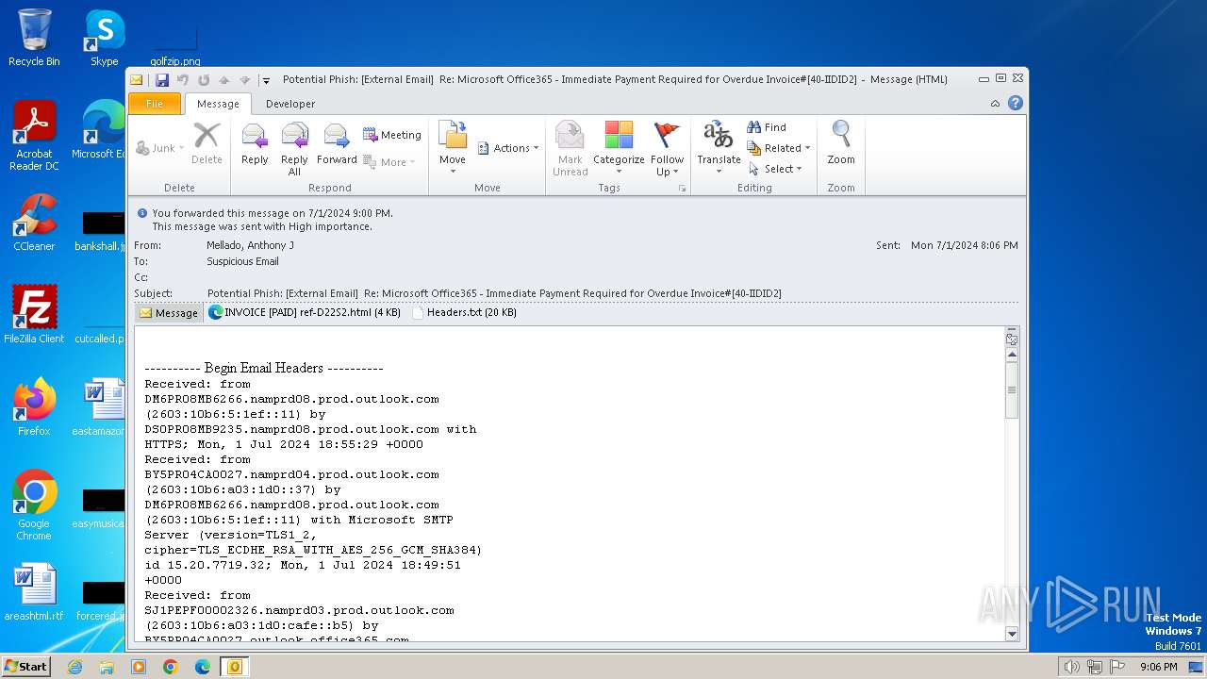Open the Related dropdown
This screenshot has width=1207, height=679.
point(779,148)
